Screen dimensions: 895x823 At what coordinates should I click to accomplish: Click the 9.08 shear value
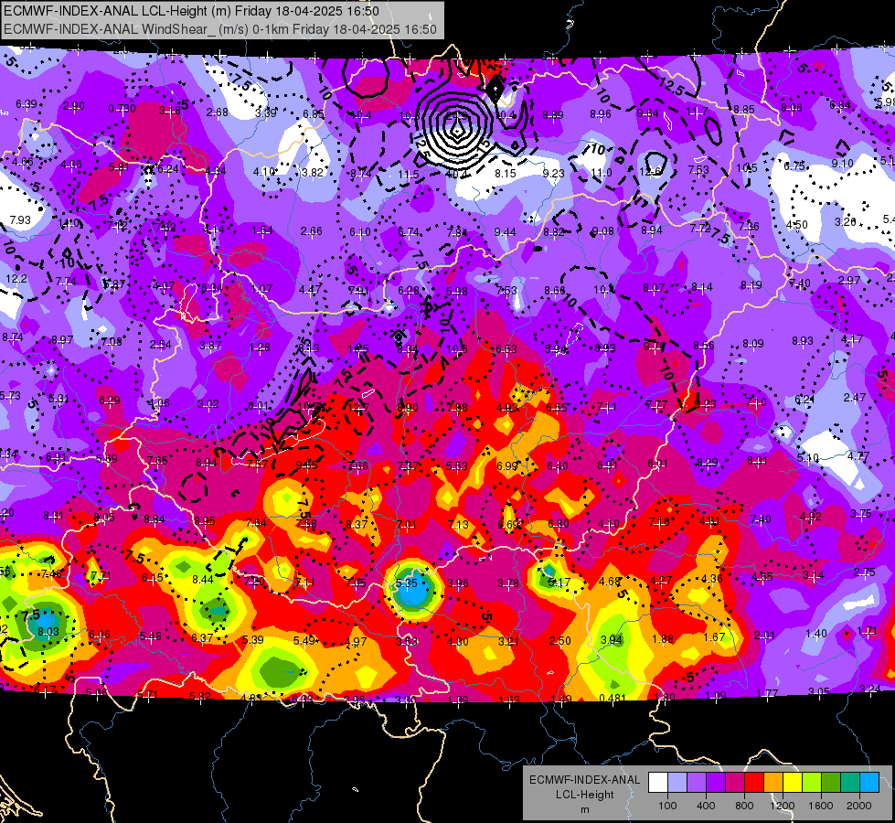click(x=603, y=231)
